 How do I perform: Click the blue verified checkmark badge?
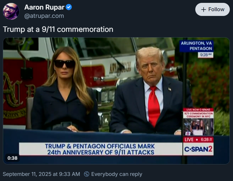click(x=69, y=7)
